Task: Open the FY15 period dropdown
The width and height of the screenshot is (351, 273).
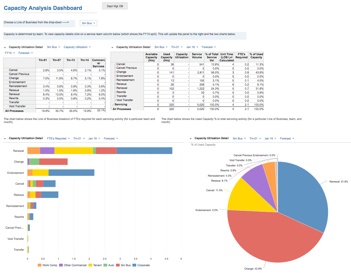Action: click(10, 53)
